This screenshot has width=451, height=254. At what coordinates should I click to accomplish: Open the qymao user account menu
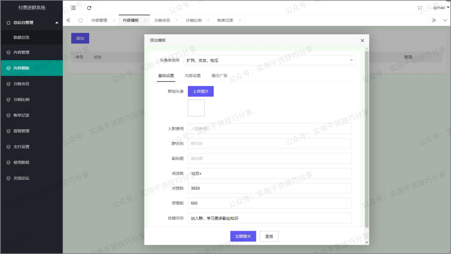[x=440, y=8]
